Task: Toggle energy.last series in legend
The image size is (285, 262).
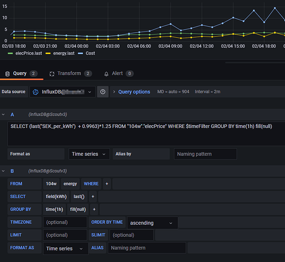Action: [x=60, y=53]
